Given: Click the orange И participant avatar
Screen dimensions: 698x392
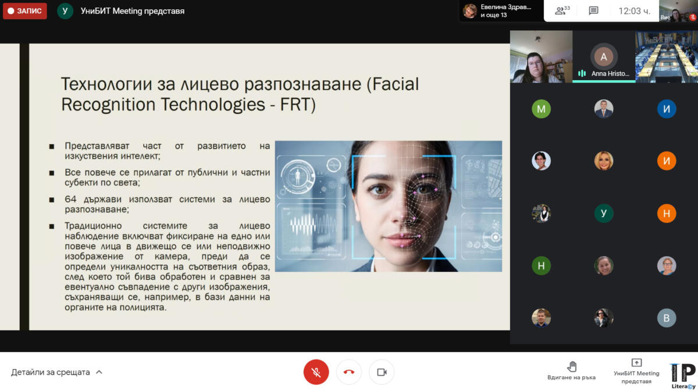Looking at the screenshot, I should [x=667, y=161].
